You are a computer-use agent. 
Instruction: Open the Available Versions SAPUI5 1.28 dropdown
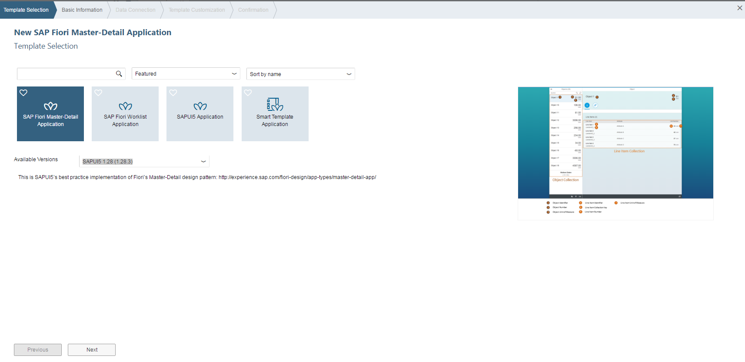tap(144, 162)
